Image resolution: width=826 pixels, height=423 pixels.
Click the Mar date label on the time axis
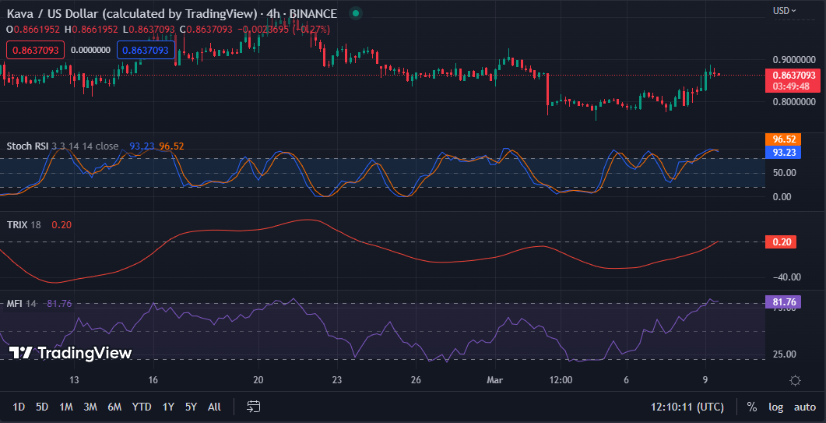pos(495,379)
